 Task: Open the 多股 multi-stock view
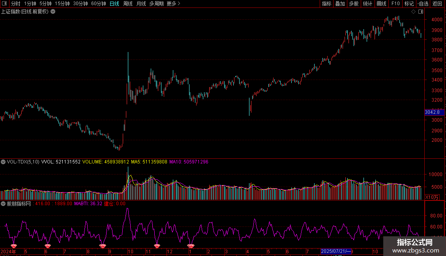click(x=354, y=4)
